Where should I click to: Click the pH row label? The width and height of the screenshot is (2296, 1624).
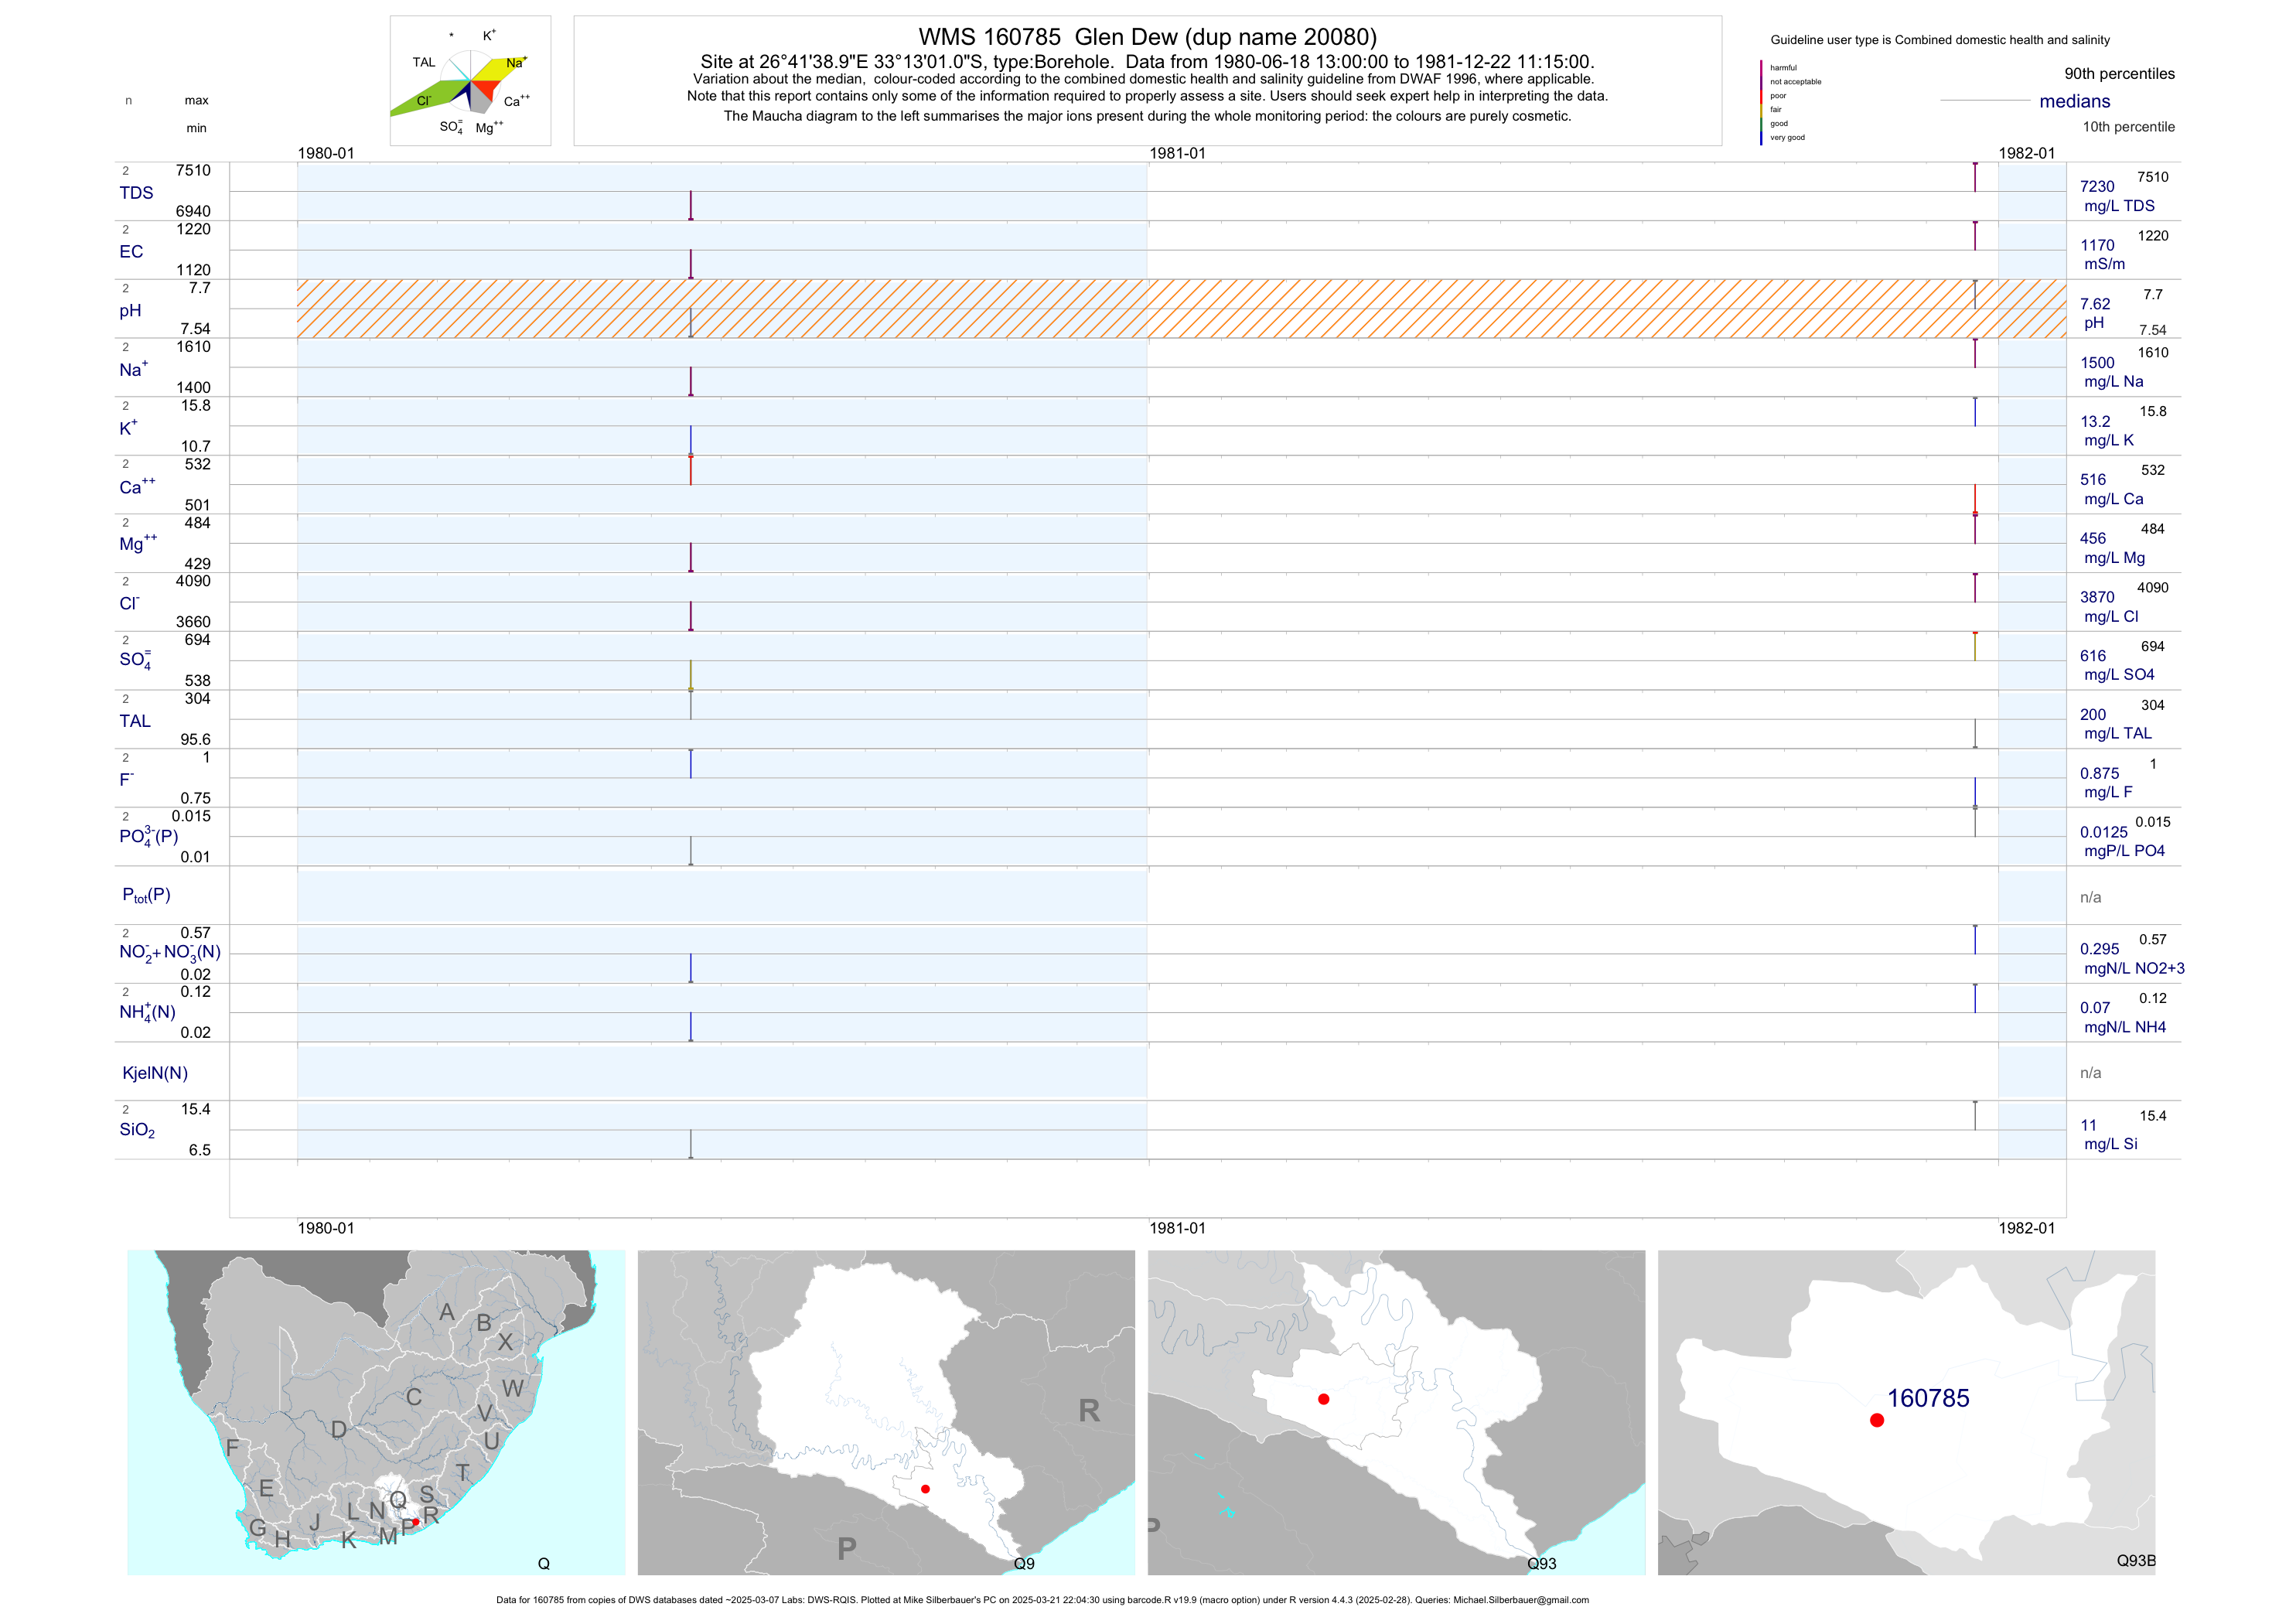coord(130,311)
